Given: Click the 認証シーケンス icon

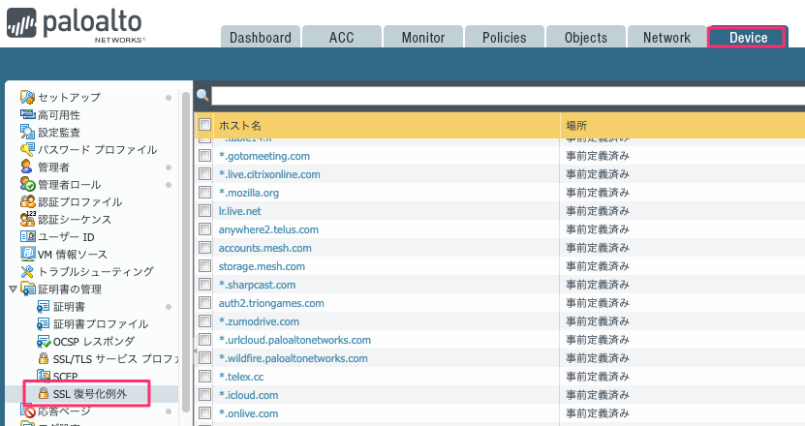Looking at the screenshot, I should pos(27,219).
